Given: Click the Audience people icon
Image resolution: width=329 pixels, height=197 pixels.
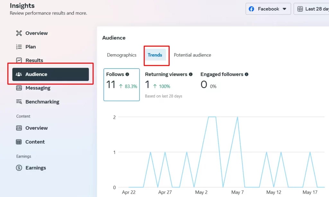Looking at the screenshot, I should (19, 74).
